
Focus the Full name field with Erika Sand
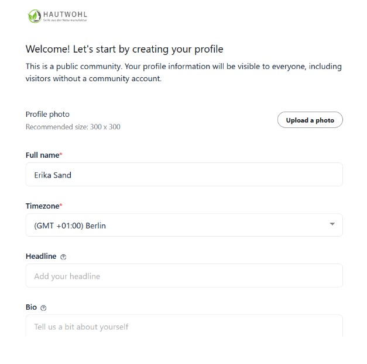184,175
